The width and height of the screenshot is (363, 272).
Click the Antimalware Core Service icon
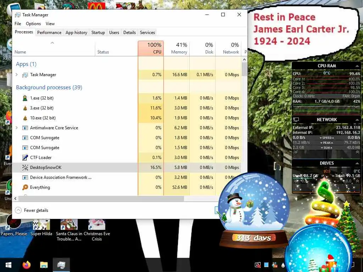[x=25, y=128]
